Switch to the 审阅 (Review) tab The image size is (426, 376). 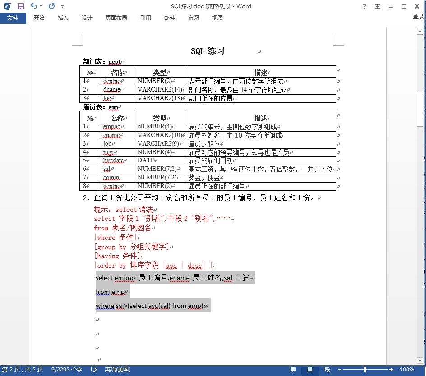pyautogui.click(x=194, y=18)
